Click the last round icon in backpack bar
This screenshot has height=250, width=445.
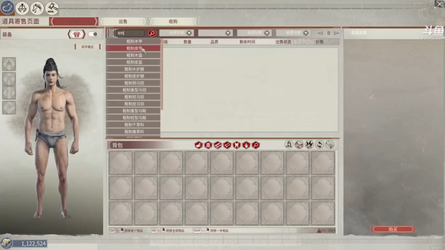[330, 144]
